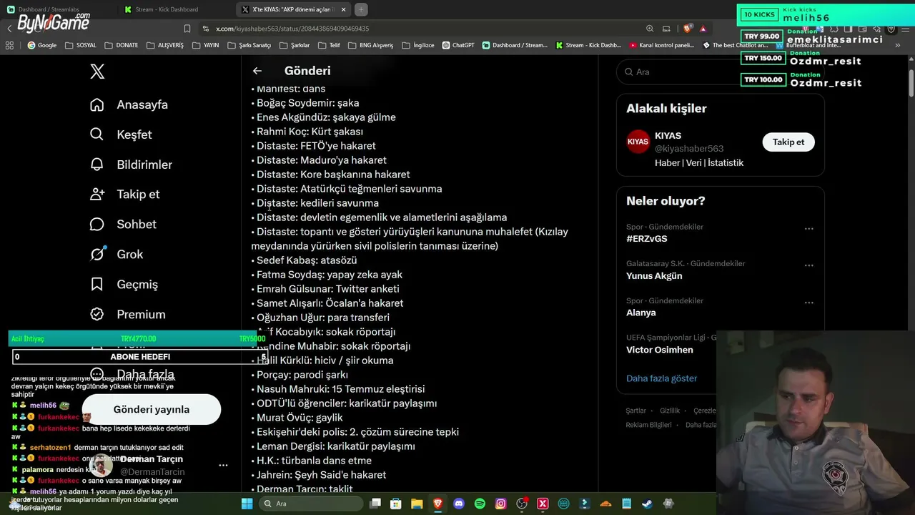This screenshot has height=515, width=915.
Task: Open Windows Start menu
Action: (247, 504)
